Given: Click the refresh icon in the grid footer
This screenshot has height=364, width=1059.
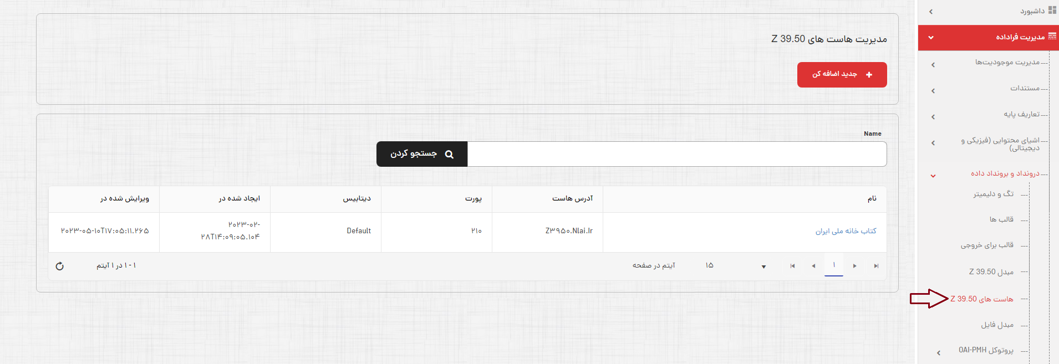Looking at the screenshot, I should [60, 266].
